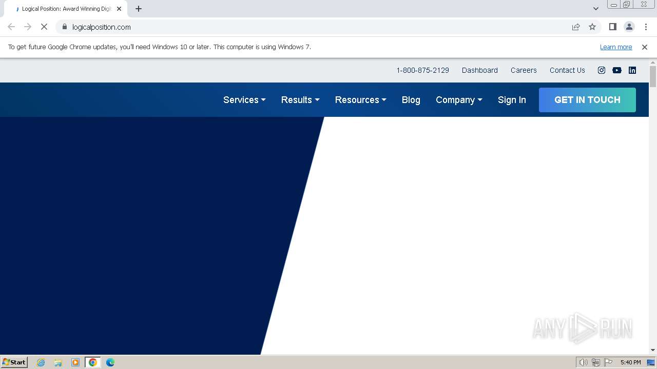Open Chrome profile avatar
Viewport: 657px width, 369px height.
pos(629,27)
